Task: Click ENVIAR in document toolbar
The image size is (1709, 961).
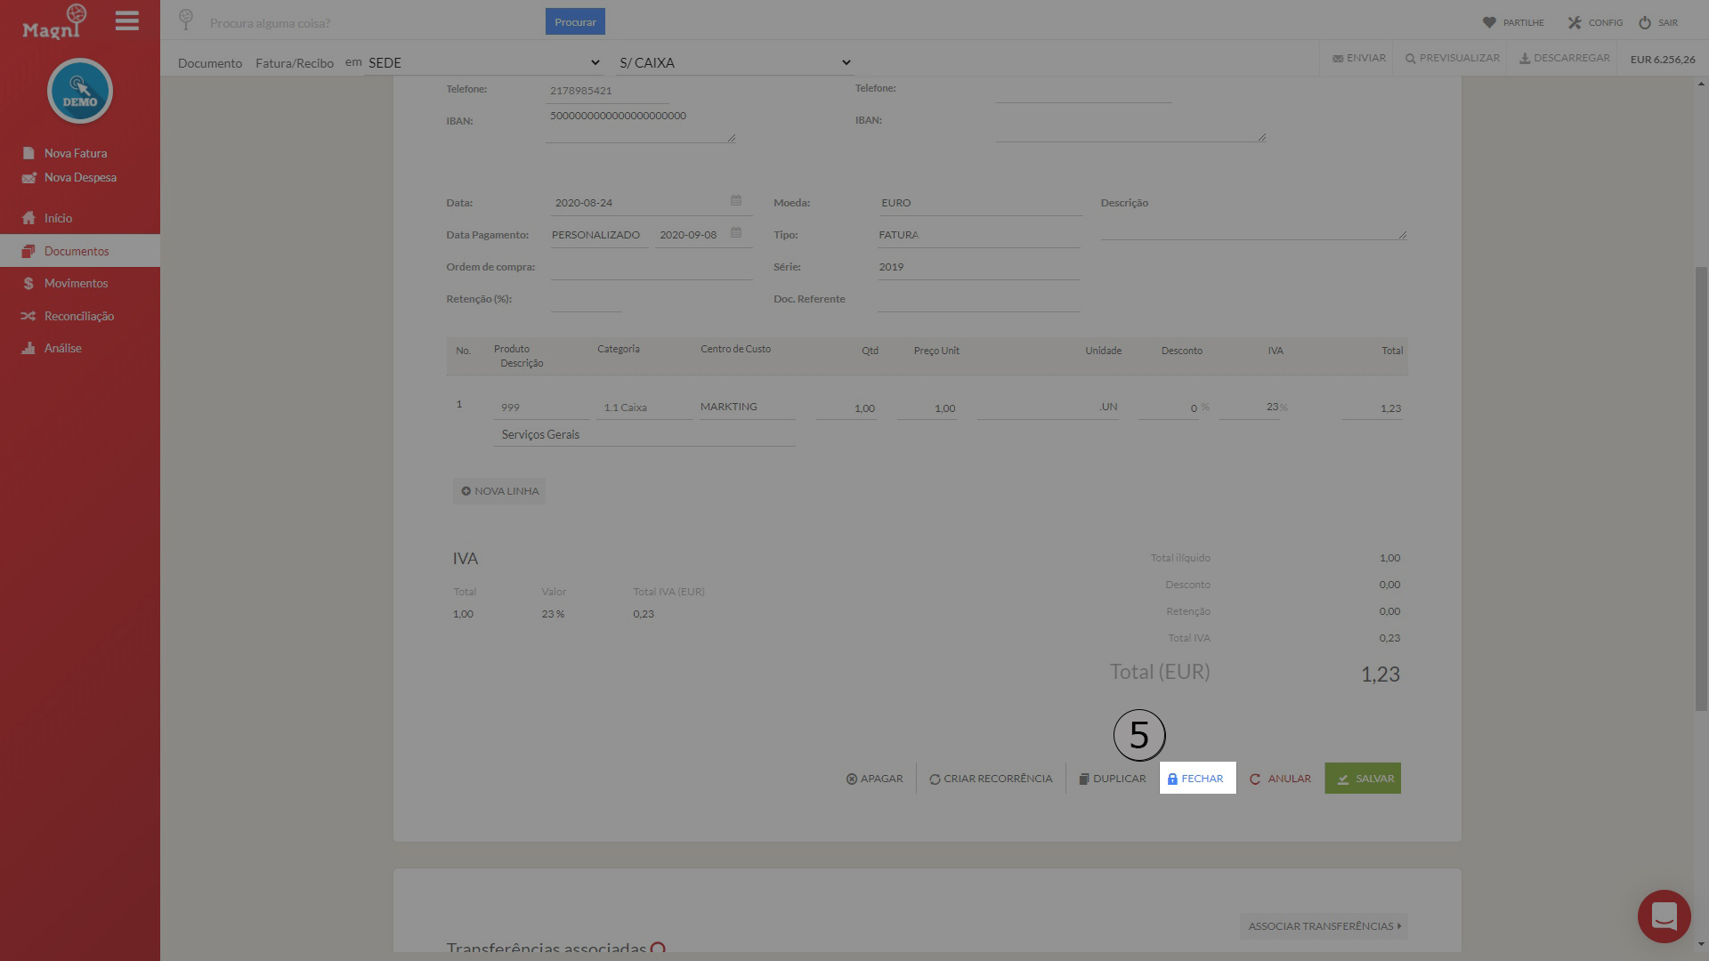Action: pos(1358,58)
